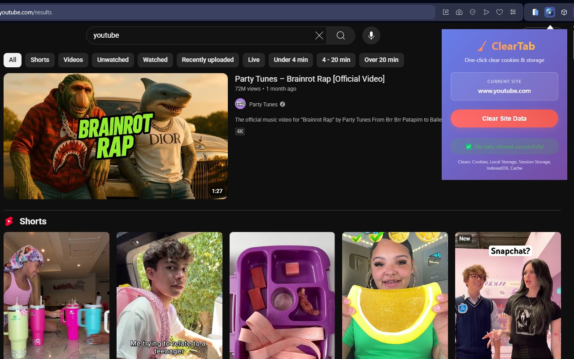Click the youtube search input field
The image size is (574, 359).
tap(202, 35)
